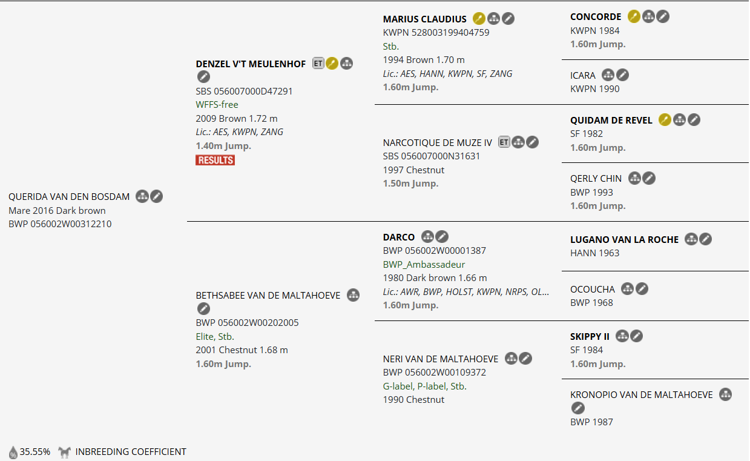Edit Querida van den Bosdam with pencil icon
750x461 pixels.
point(157,196)
